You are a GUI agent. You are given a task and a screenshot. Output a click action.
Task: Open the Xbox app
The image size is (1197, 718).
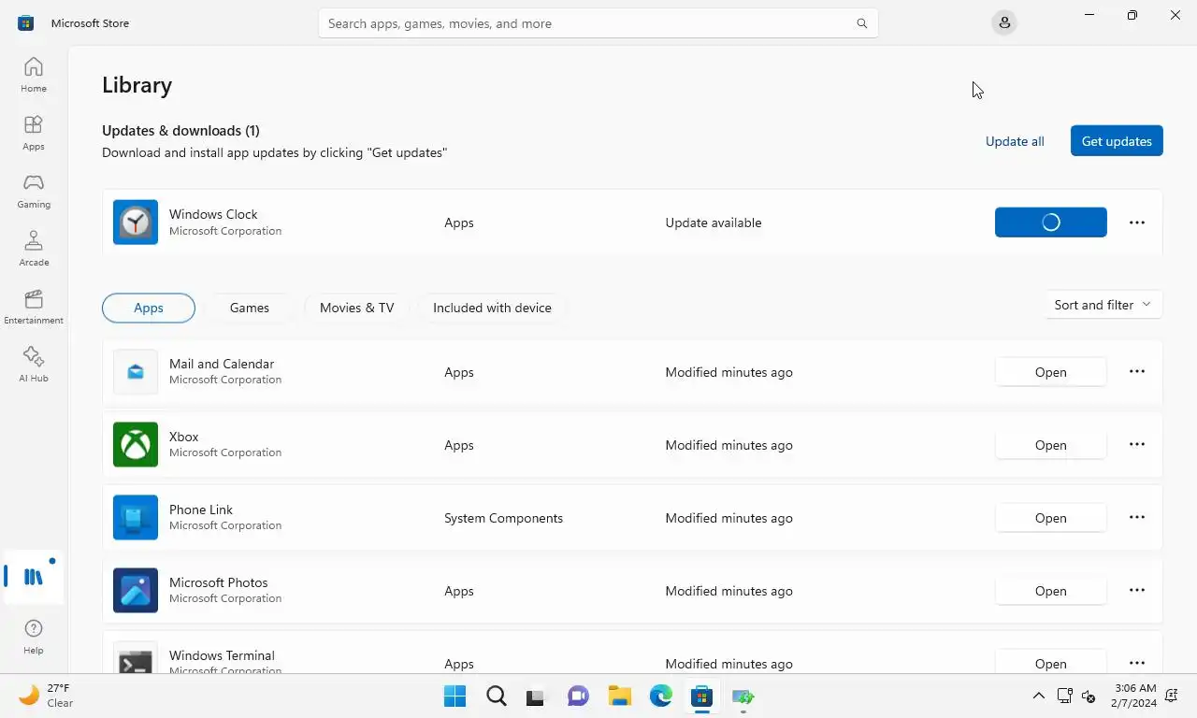click(1051, 445)
